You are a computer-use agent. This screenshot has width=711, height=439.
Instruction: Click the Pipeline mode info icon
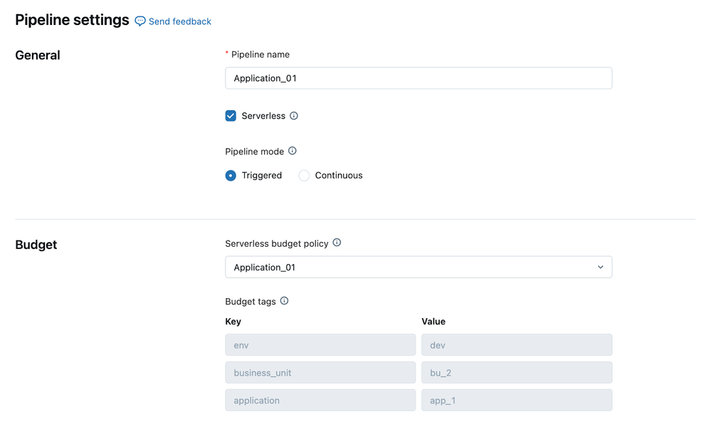292,151
